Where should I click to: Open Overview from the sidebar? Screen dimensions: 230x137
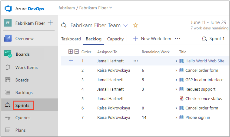click(x=24, y=39)
